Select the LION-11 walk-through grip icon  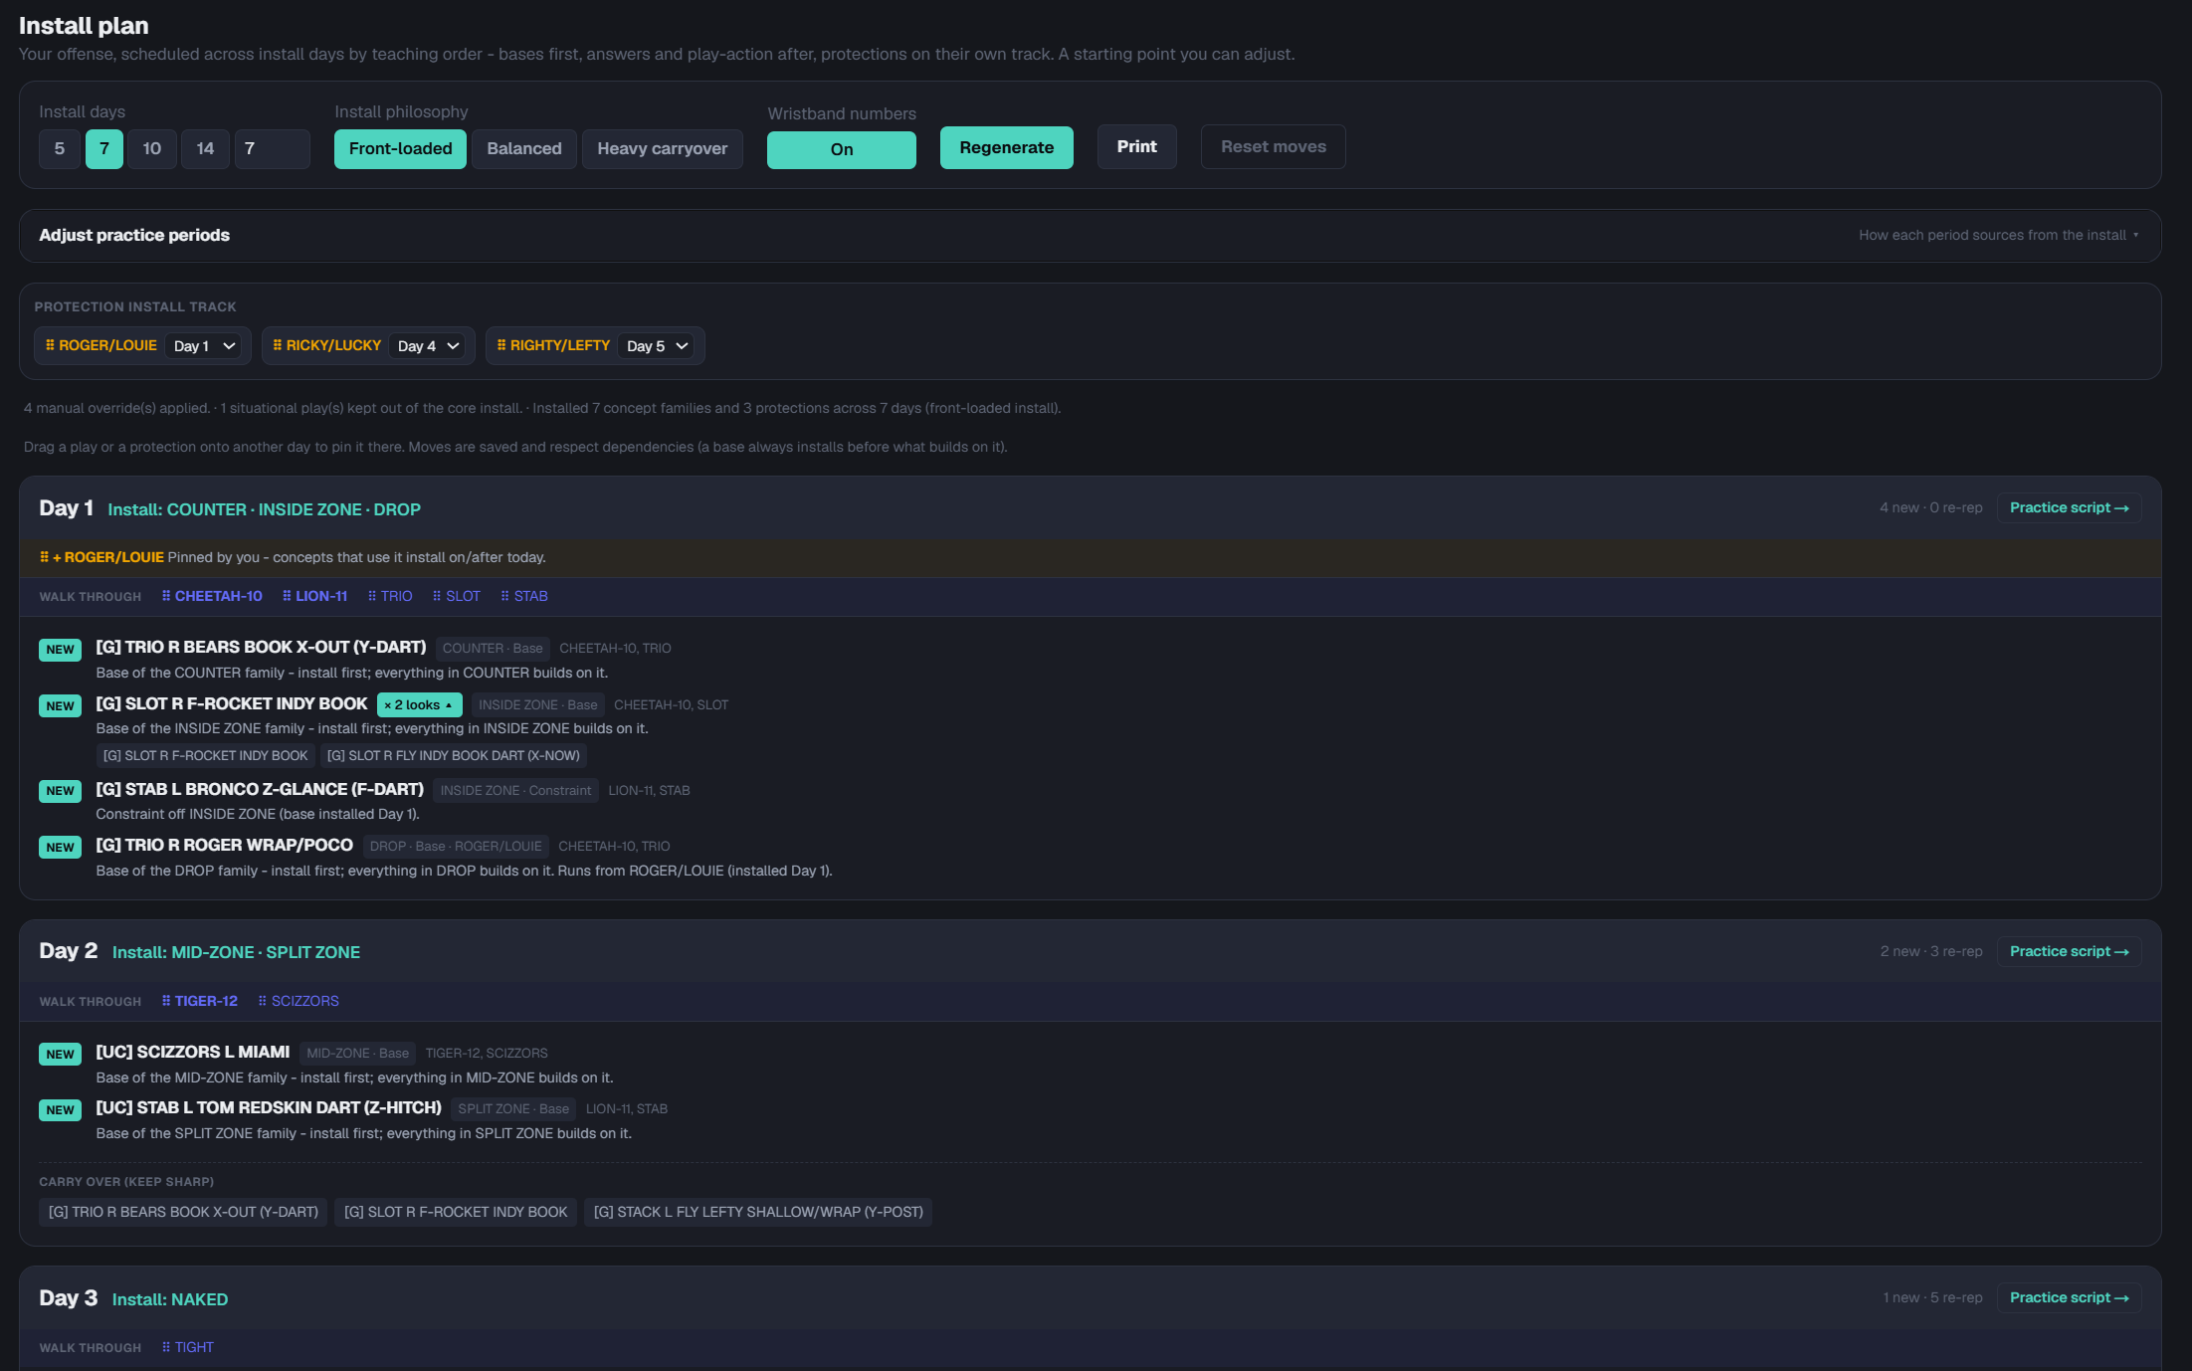click(287, 596)
